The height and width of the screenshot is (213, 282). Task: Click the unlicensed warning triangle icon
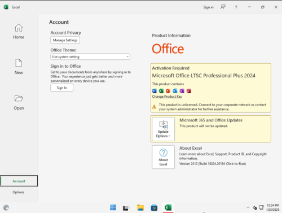click(x=154, y=107)
